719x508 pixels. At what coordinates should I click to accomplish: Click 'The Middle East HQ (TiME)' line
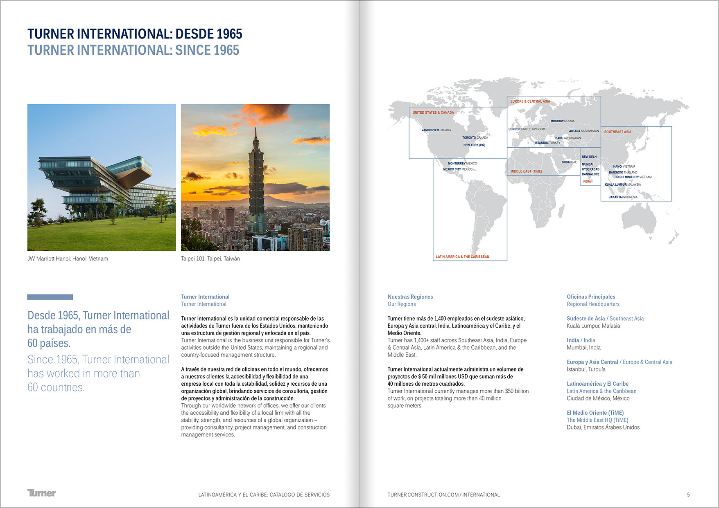pyautogui.click(x=597, y=420)
